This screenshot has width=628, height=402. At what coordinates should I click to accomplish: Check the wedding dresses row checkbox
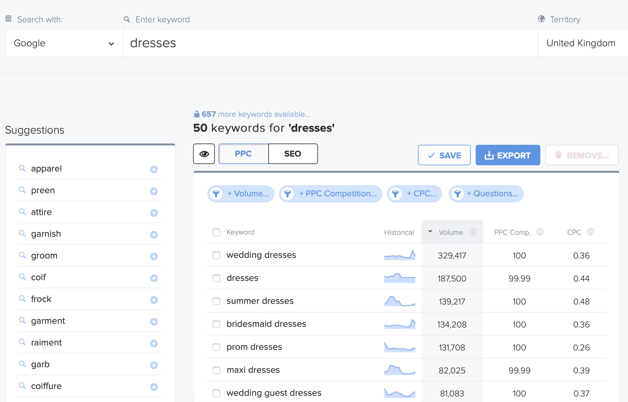tap(216, 255)
